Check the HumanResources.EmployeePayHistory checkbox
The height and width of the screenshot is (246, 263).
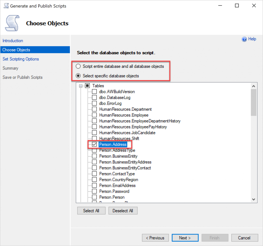tap(95, 127)
